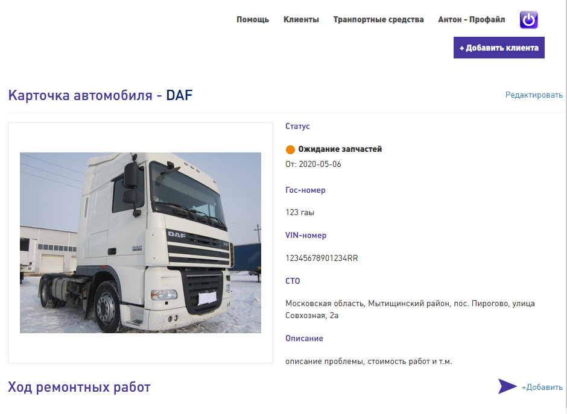
Task: Click the Редактировать link
Action: coord(534,95)
